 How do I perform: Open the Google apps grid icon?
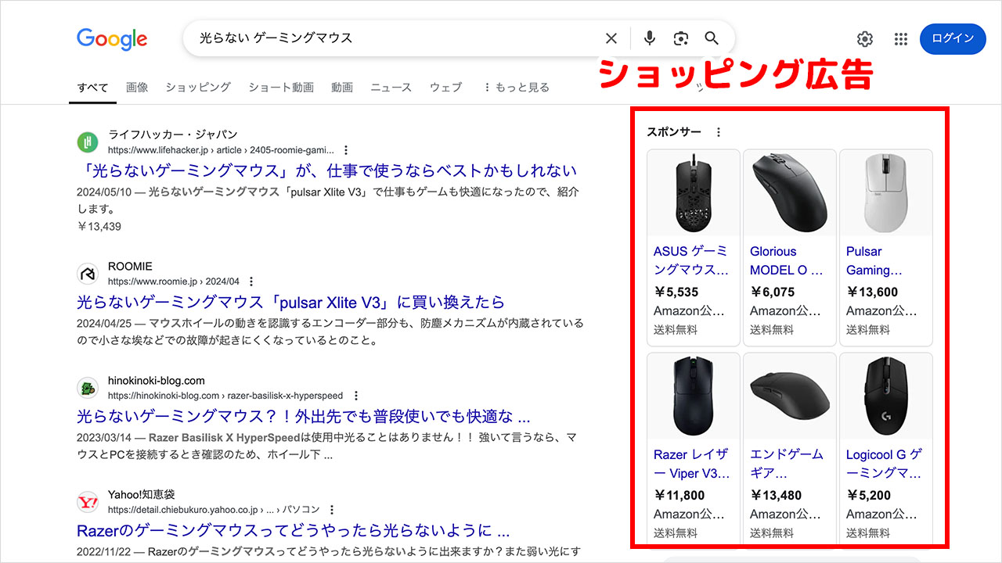click(901, 39)
